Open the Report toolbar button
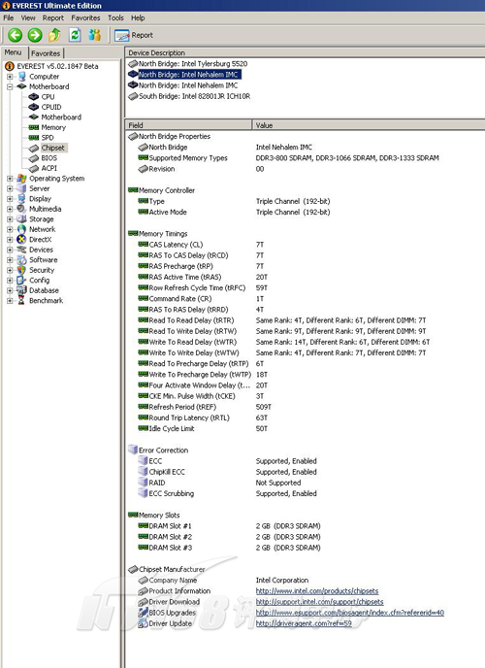 coord(134,35)
